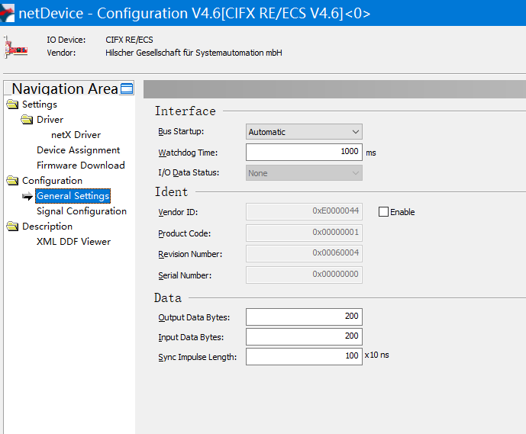Image resolution: width=526 pixels, height=434 pixels.
Task: Click the Input Data Bytes field
Action: pyautogui.click(x=304, y=336)
